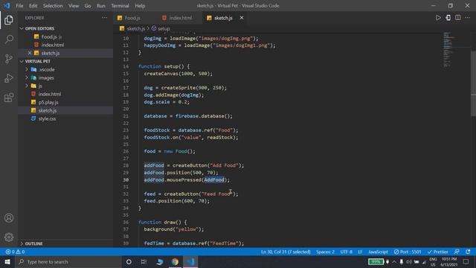476x268 pixels.
Task: Click the Prettier status bar item
Action: [x=437, y=252]
